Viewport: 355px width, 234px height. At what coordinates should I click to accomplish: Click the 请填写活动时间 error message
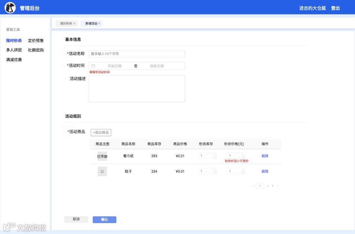click(99, 72)
